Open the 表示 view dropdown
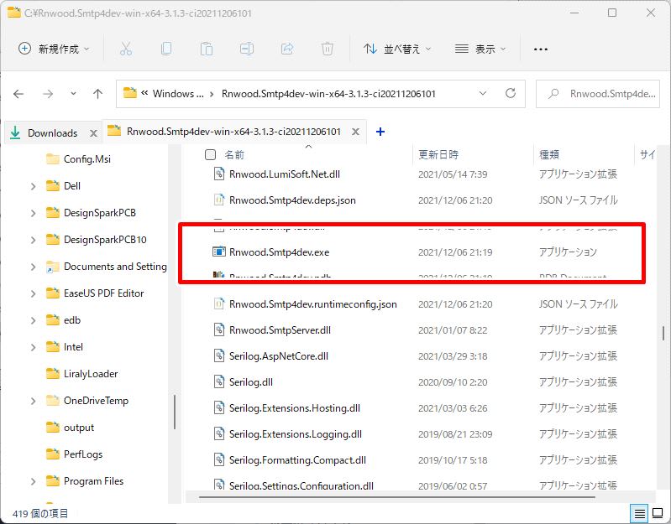This screenshot has width=671, height=524. (x=480, y=49)
